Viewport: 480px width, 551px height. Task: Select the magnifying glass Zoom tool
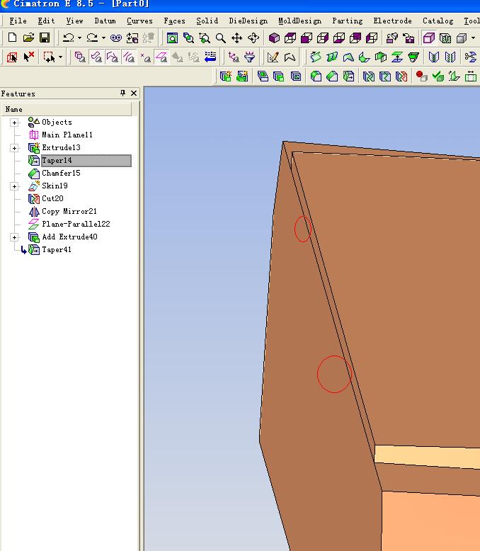[221, 38]
